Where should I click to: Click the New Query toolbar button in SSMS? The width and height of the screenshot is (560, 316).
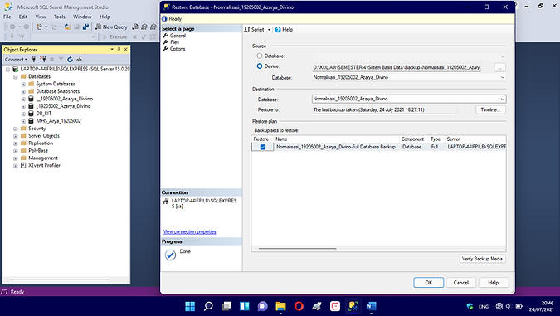[111, 27]
